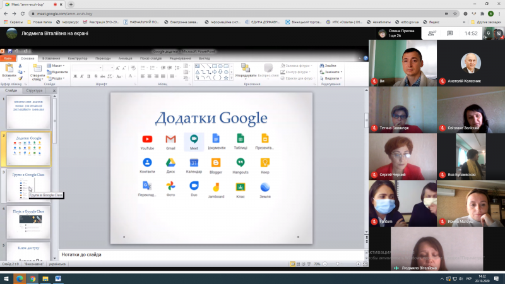Click the YouTube icon on the slide

[147, 139]
